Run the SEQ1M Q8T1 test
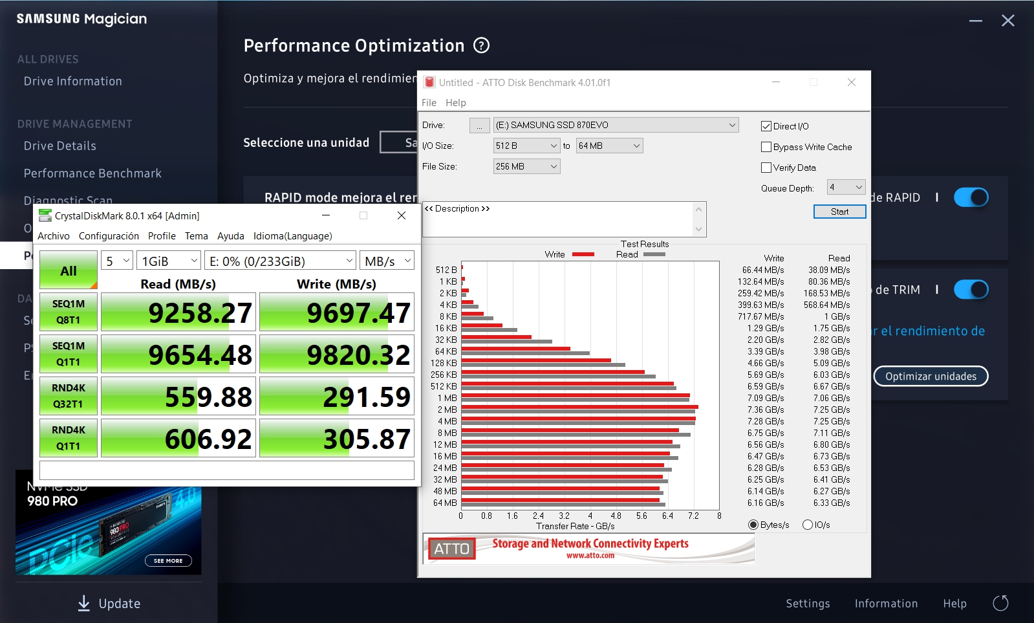Image resolution: width=1034 pixels, height=623 pixels. (x=69, y=312)
